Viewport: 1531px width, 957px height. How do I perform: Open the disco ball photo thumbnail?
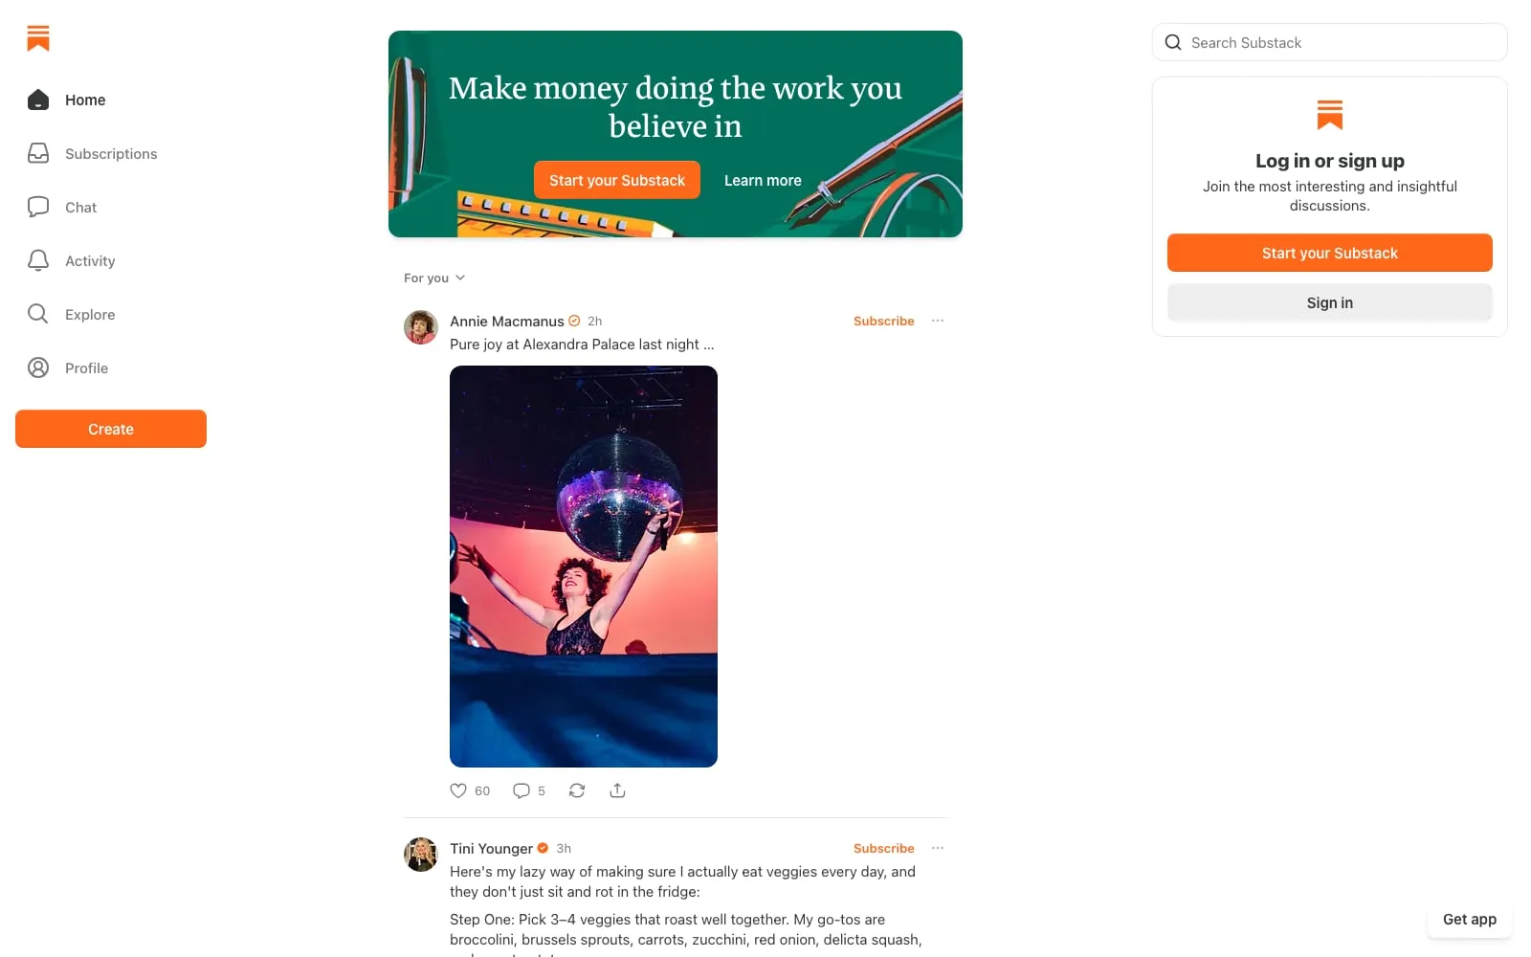coord(584,567)
